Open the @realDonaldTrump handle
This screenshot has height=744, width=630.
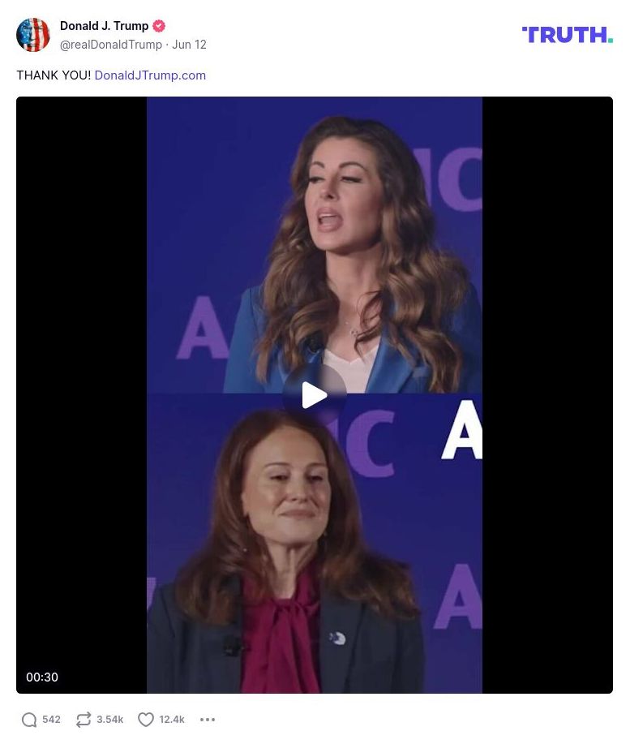point(111,45)
